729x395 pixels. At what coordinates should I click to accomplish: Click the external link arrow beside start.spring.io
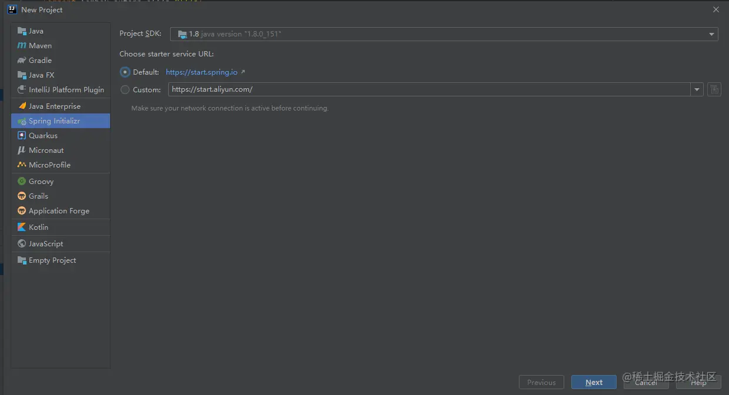tap(243, 72)
